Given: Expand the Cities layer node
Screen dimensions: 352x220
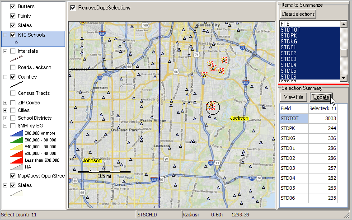Looking at the screenshot, I should pyautogui.click(x=5, y=110).
